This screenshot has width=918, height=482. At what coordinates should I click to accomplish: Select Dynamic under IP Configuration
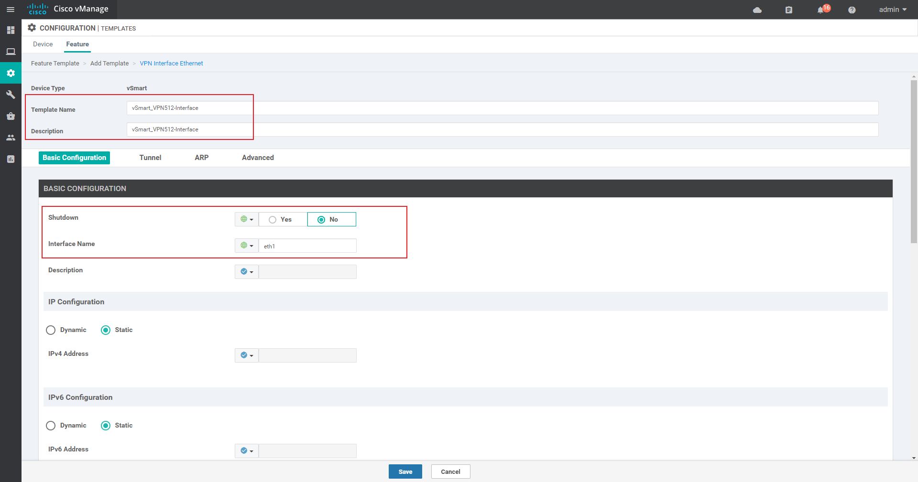[51, 330]
